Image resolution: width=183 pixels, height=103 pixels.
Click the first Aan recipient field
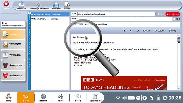[117, 14]
